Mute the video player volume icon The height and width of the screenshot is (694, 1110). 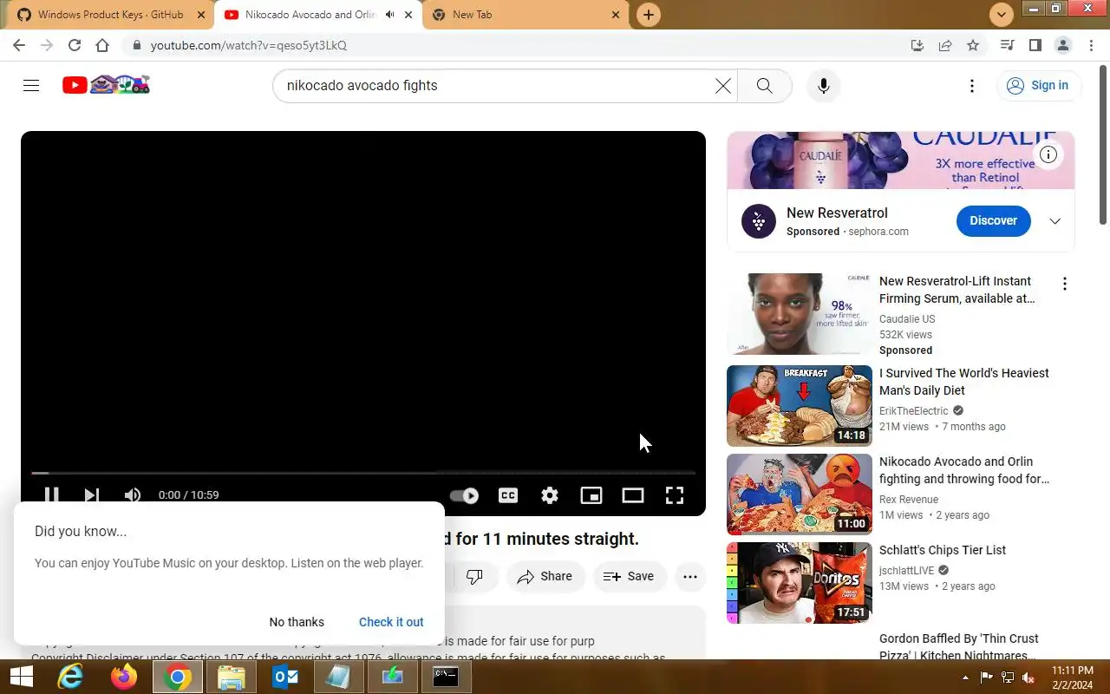pos(132,495)
